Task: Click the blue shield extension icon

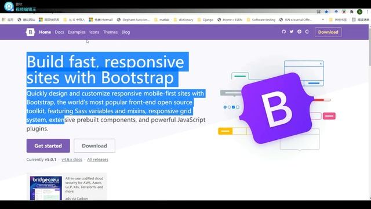Action: click(x=336, y=12)
